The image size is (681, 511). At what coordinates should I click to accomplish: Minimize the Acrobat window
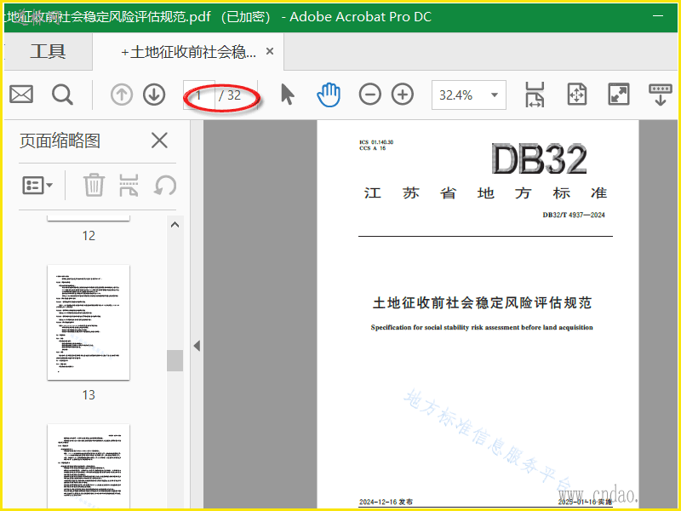[x=658, y=15]
